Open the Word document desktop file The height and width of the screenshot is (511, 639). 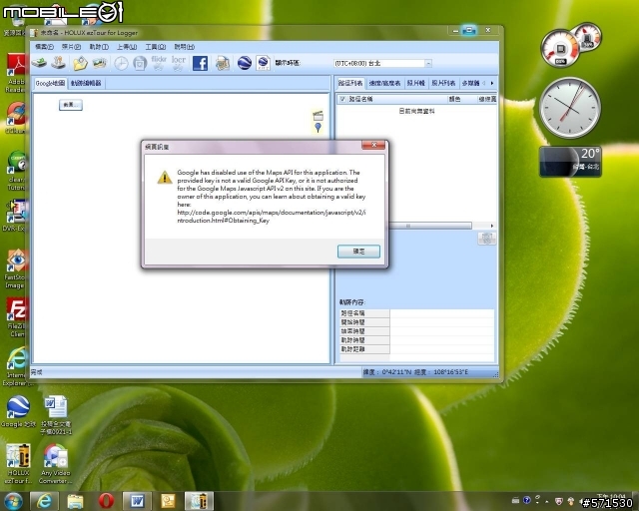click(x=56, y=415)
